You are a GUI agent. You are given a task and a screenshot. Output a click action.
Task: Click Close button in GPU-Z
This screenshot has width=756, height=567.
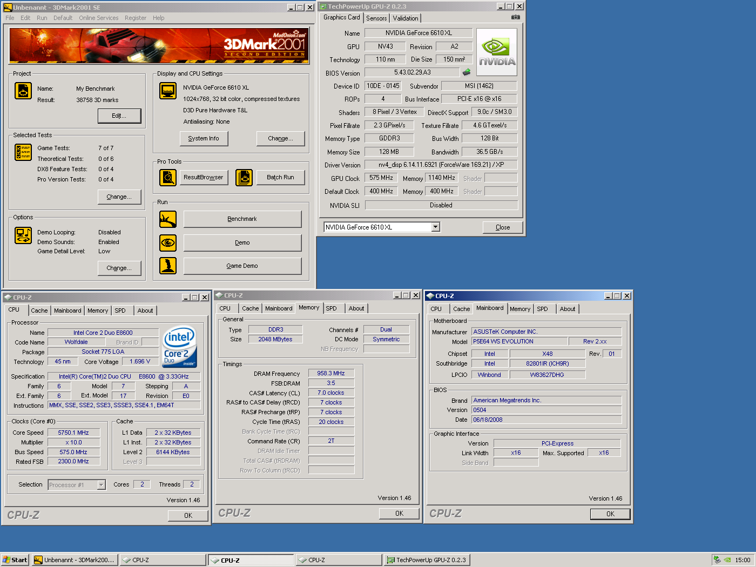[502, 227]
